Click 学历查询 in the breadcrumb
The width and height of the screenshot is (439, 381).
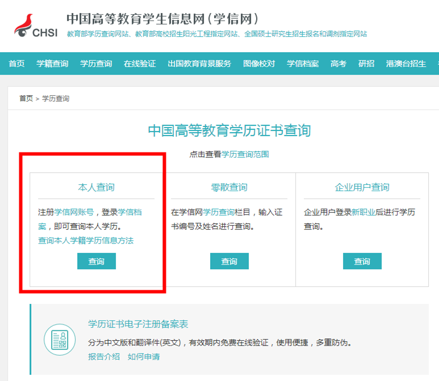coord(56,99)
